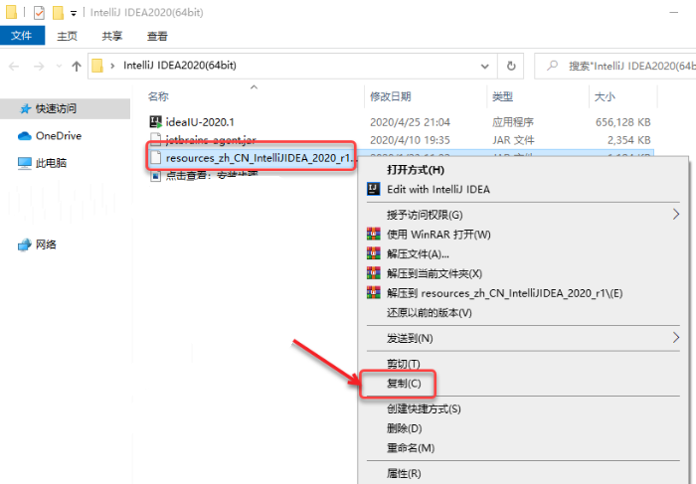Sort by the 大小 column header
Screen dimensions: 696x484
(x=605, y=96)
